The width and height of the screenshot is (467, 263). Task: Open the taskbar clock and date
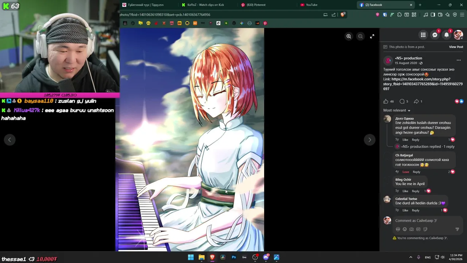tap(456, 257)
